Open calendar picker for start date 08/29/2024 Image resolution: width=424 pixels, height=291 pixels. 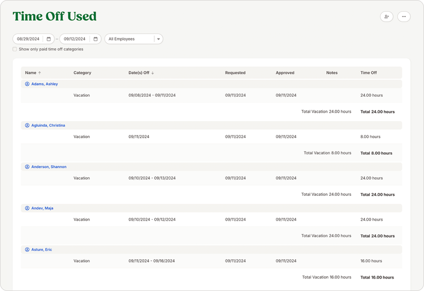(49, 39)
